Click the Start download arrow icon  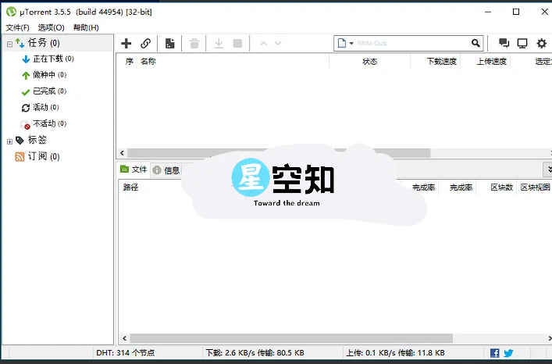coord(219,43)
